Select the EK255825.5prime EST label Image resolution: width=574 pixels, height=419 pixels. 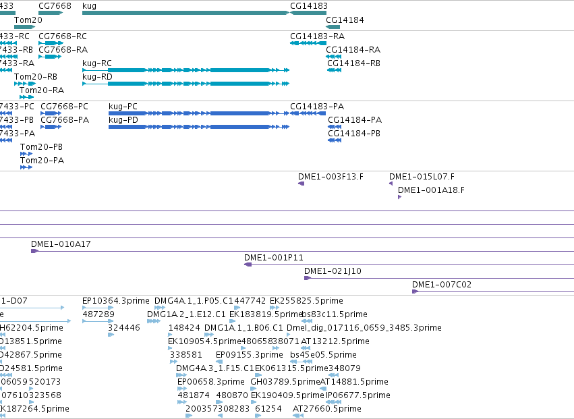tap(306, 301)
